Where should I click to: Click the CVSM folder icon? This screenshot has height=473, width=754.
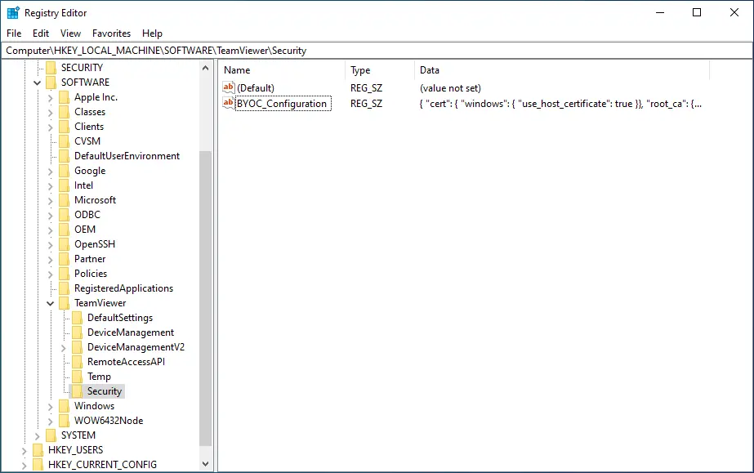click(64, 141)
